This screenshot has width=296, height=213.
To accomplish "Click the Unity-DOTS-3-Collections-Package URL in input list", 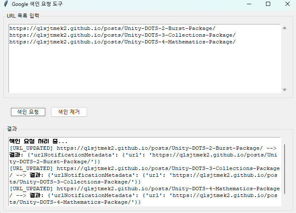I will point(122,35).
